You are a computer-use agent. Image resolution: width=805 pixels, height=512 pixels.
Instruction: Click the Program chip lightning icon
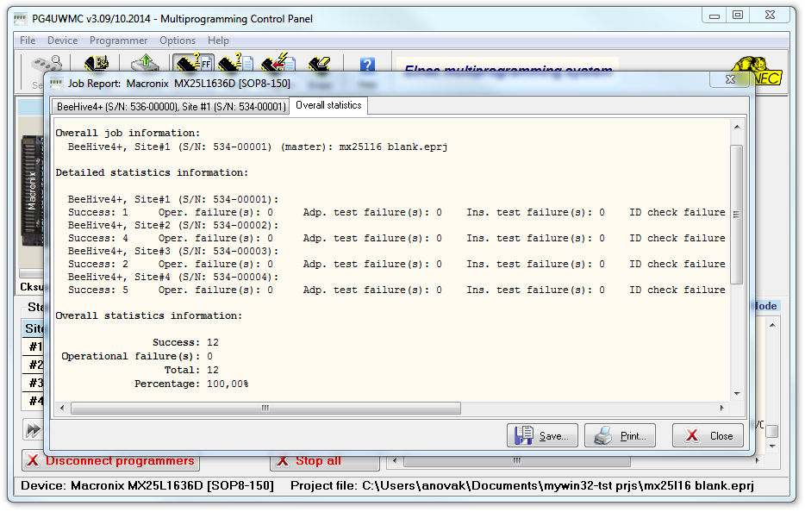pos(278,63)
